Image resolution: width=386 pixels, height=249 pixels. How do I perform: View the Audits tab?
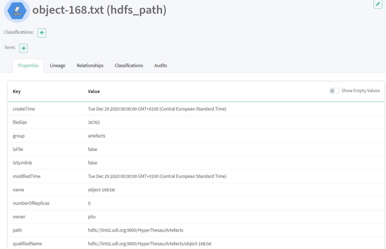pyautogui.click(x=160, y=65)
